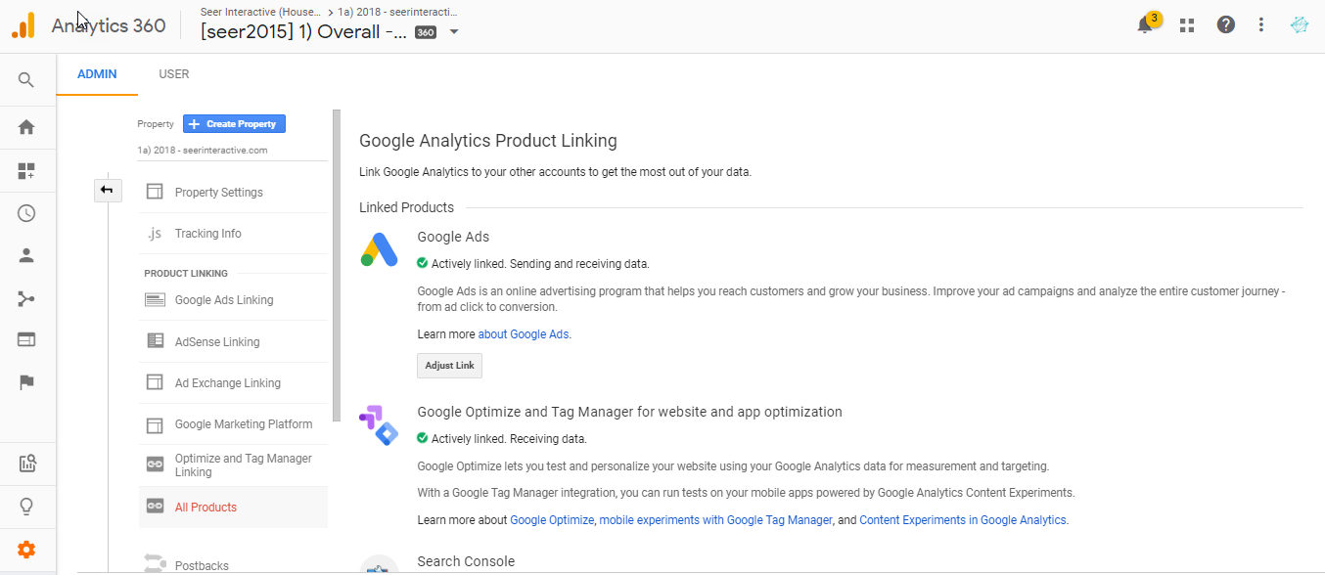Open the 'about Google Ads' link
This screenshot has width=1325, height=575.
[524, 334]
